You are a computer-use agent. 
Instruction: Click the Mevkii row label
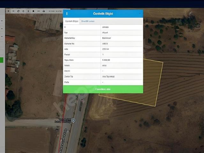pos(67,71)
